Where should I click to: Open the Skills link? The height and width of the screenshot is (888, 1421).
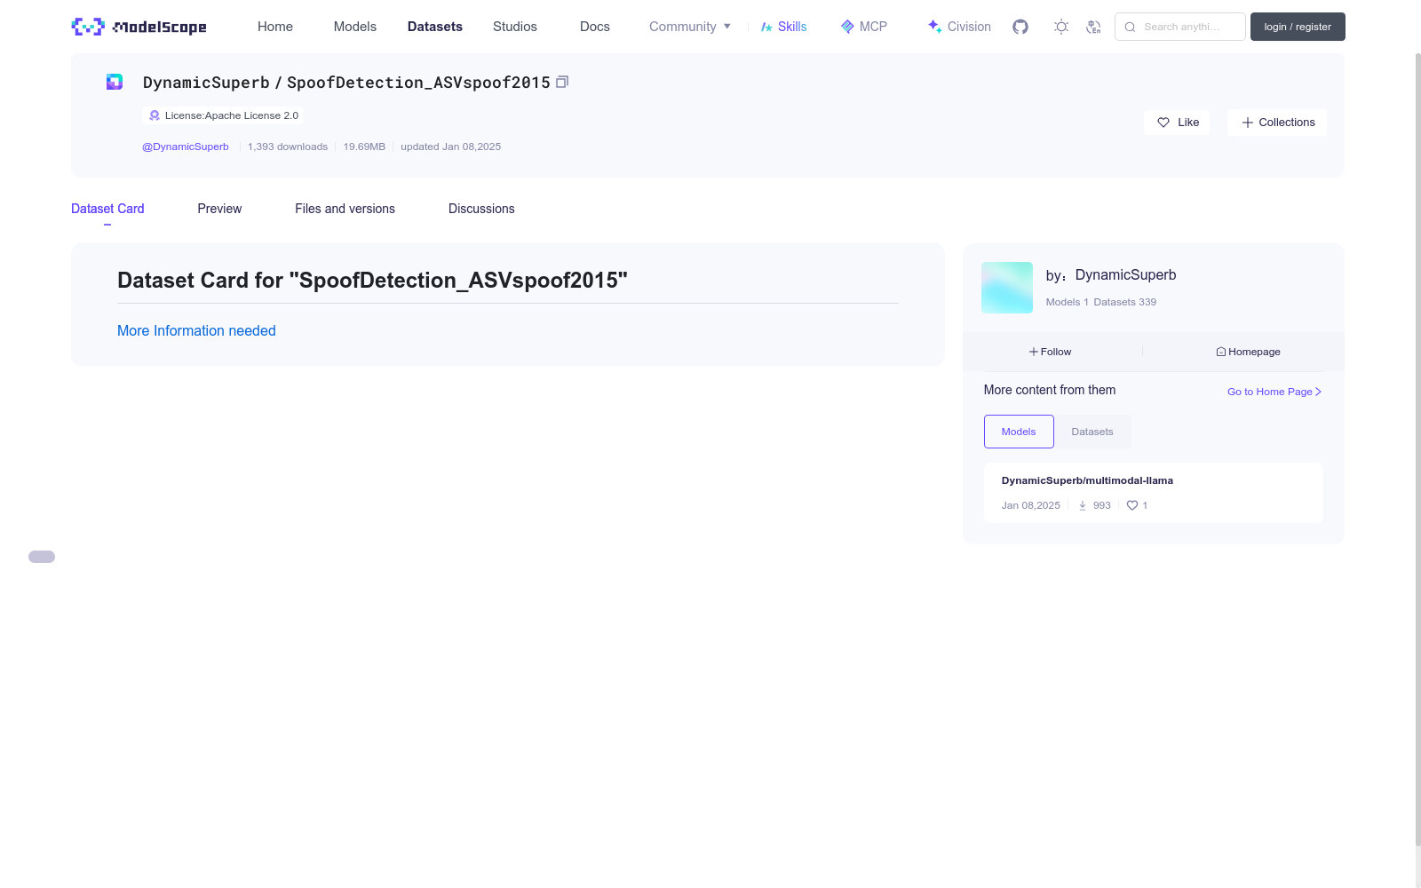tap(784, 27)
